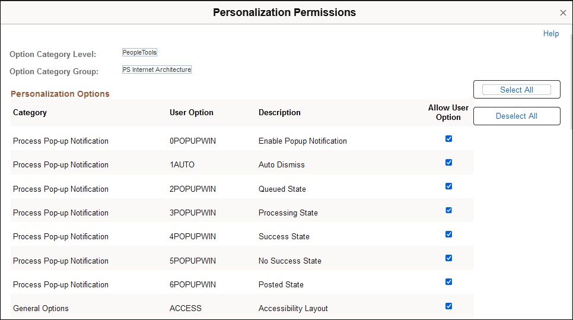The width and height of the screenshot is (573, 320).
Task: Disable Processing State user option checkbox
Action: coord(448,210)
